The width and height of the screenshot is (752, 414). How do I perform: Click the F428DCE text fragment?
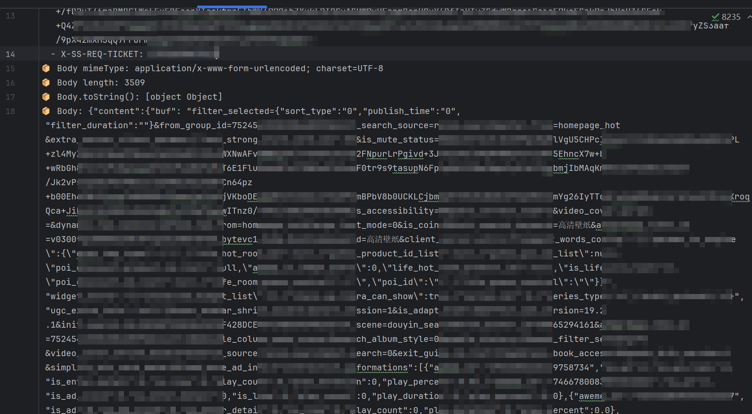coord(240,325)
